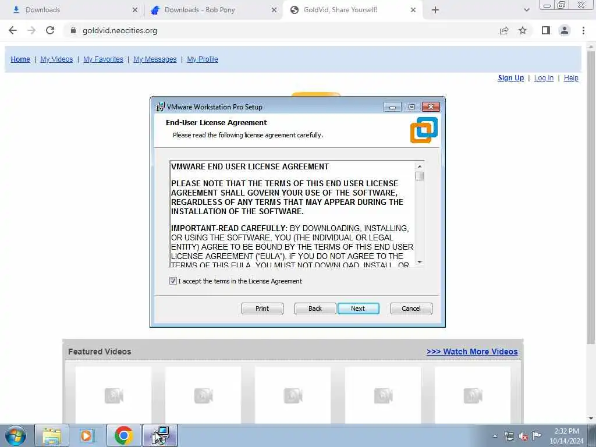Open the fourth featured video thumbnail
Screen dimensions: 596x447
click(383, 395)
